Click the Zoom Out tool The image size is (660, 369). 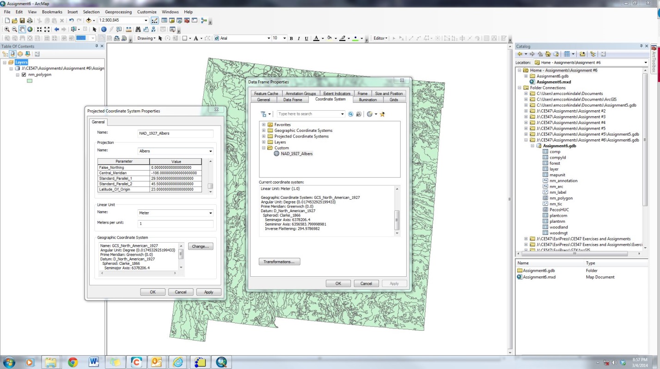[14, 29]
